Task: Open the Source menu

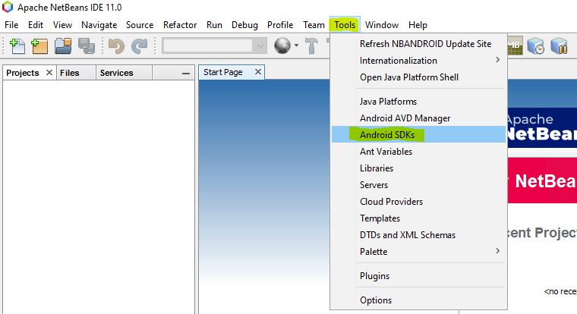Action: click(x=140, y=25)
